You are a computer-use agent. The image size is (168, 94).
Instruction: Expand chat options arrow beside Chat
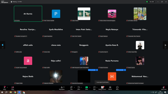point(74,87)
